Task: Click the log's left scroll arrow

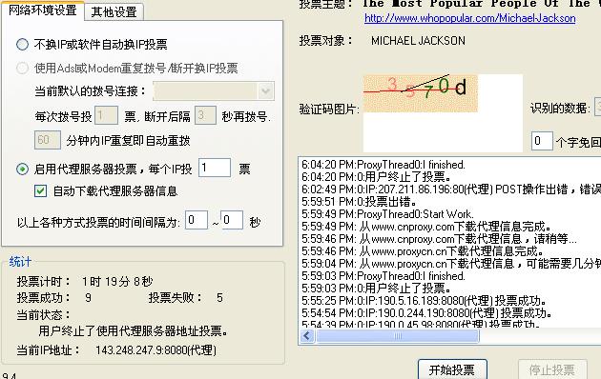Action: click(306, 336)
